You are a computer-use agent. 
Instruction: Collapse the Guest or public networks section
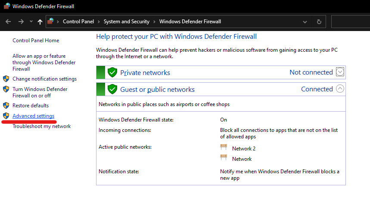(x=340, y=89)
